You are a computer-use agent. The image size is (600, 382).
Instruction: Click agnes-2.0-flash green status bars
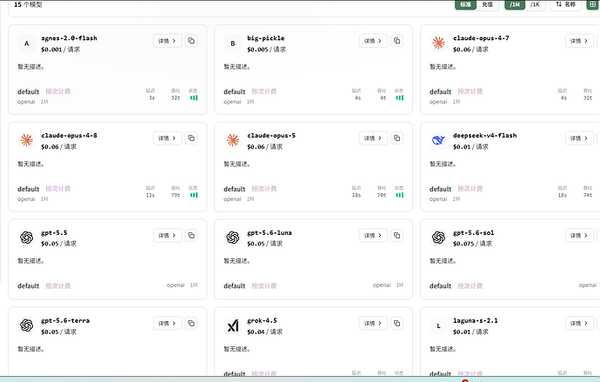pos(194,97)
